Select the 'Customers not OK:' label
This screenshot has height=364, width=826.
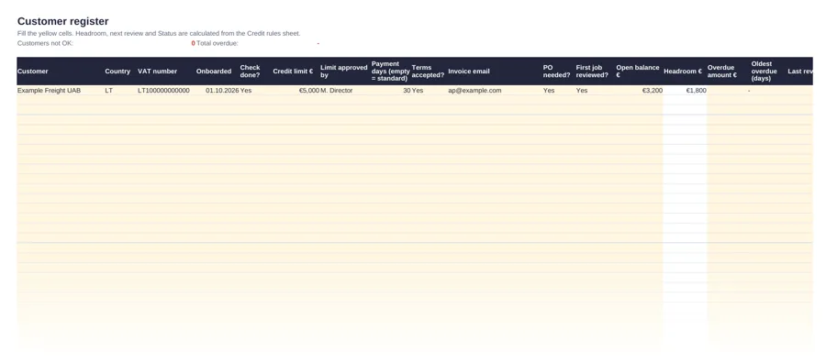45,43
